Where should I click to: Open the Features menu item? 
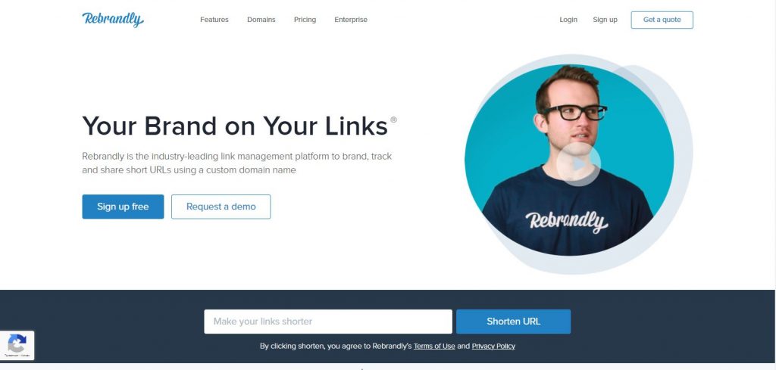click(214, 20)
